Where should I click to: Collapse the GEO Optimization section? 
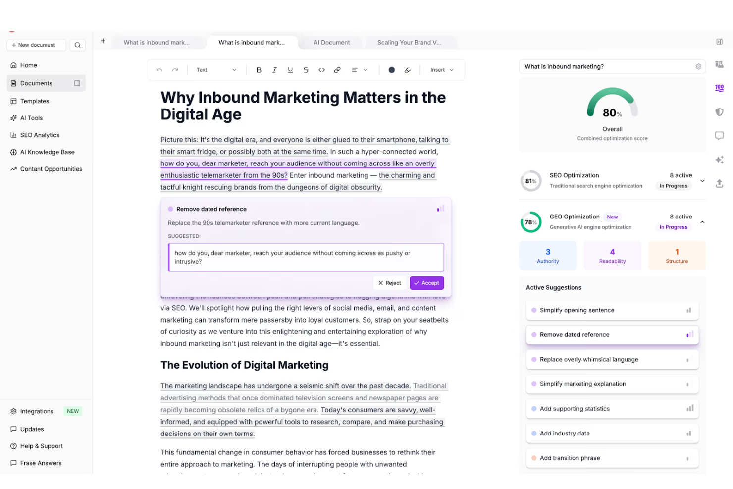[702, 222]
